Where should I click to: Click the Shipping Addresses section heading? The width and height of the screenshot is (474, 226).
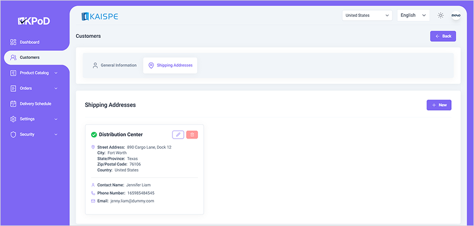click(110, 105)
